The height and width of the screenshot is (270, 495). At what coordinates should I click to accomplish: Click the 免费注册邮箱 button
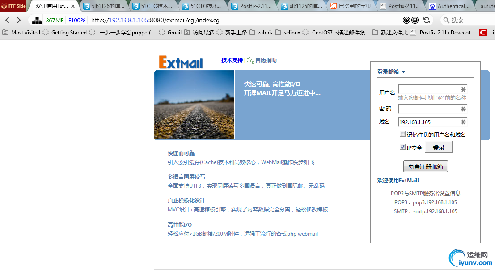pyautogui.click(x=426, y=167)
